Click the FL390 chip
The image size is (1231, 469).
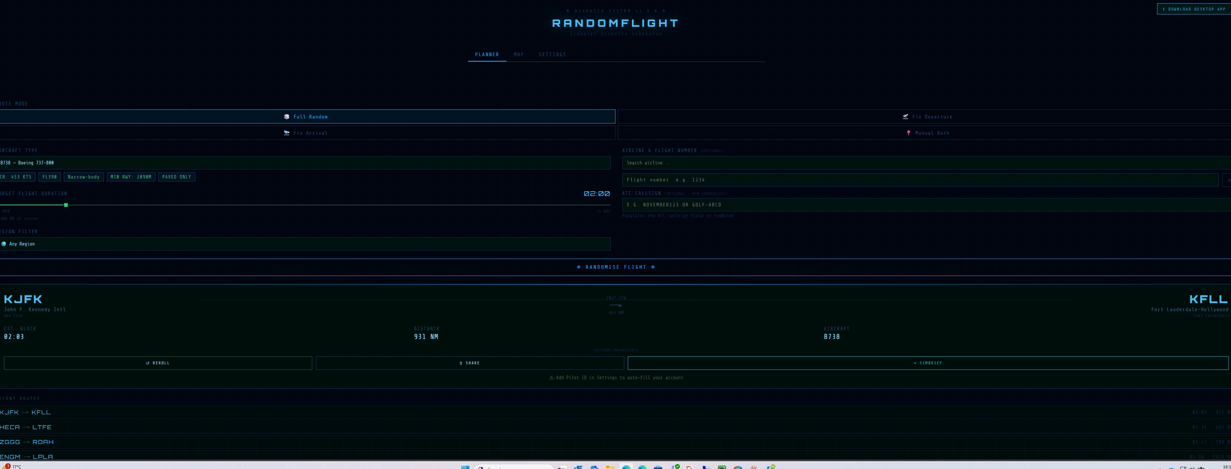pyautogui.click(x=49, y=177)
